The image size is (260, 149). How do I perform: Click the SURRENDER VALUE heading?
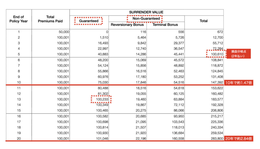pos(146,12)
